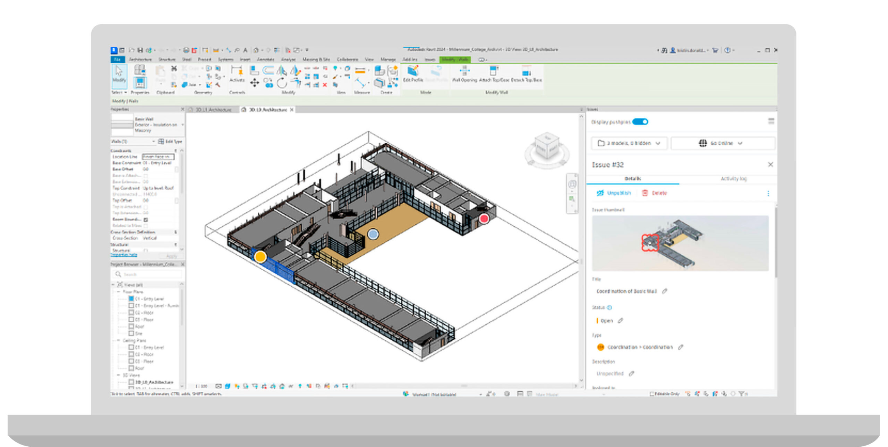Toggle the Display pushpins switch
Image resolution: width=888 pixels, height=447 pixels.
pyautogui.click(x=640, y=122)
